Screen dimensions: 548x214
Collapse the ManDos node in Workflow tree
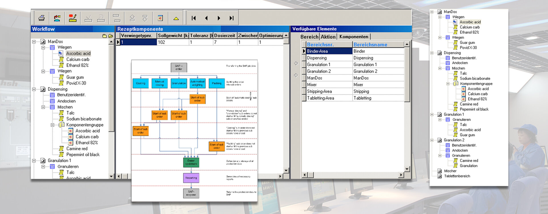34,42
